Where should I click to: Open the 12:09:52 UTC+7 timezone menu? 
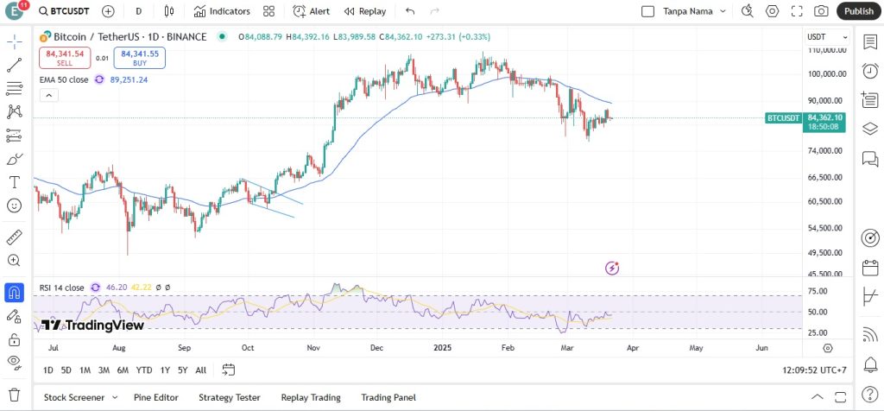click(x=814, y=370)
